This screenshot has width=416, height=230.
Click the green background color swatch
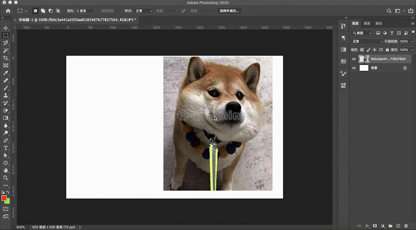[x=8, y=202]
